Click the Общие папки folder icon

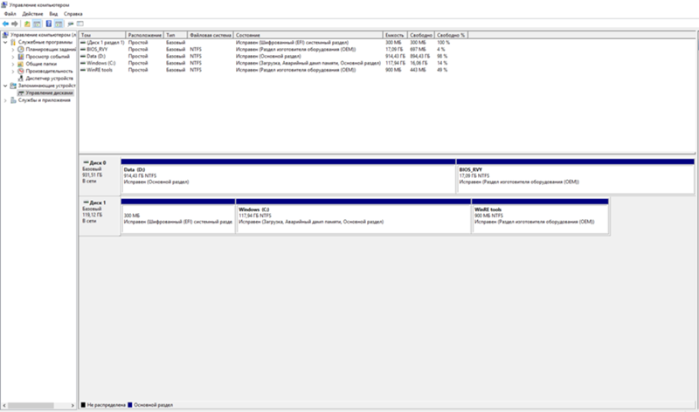point(20,64)
